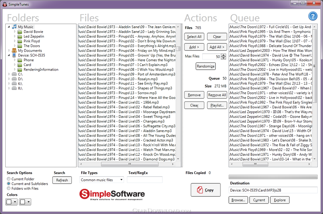Expand the My Documents tree node

tap(9, 50)
